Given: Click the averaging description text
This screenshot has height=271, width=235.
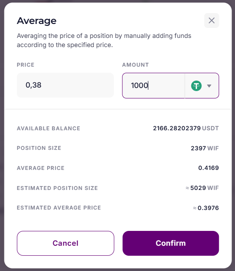Looking at the screenshot, I should coord(104,40).
